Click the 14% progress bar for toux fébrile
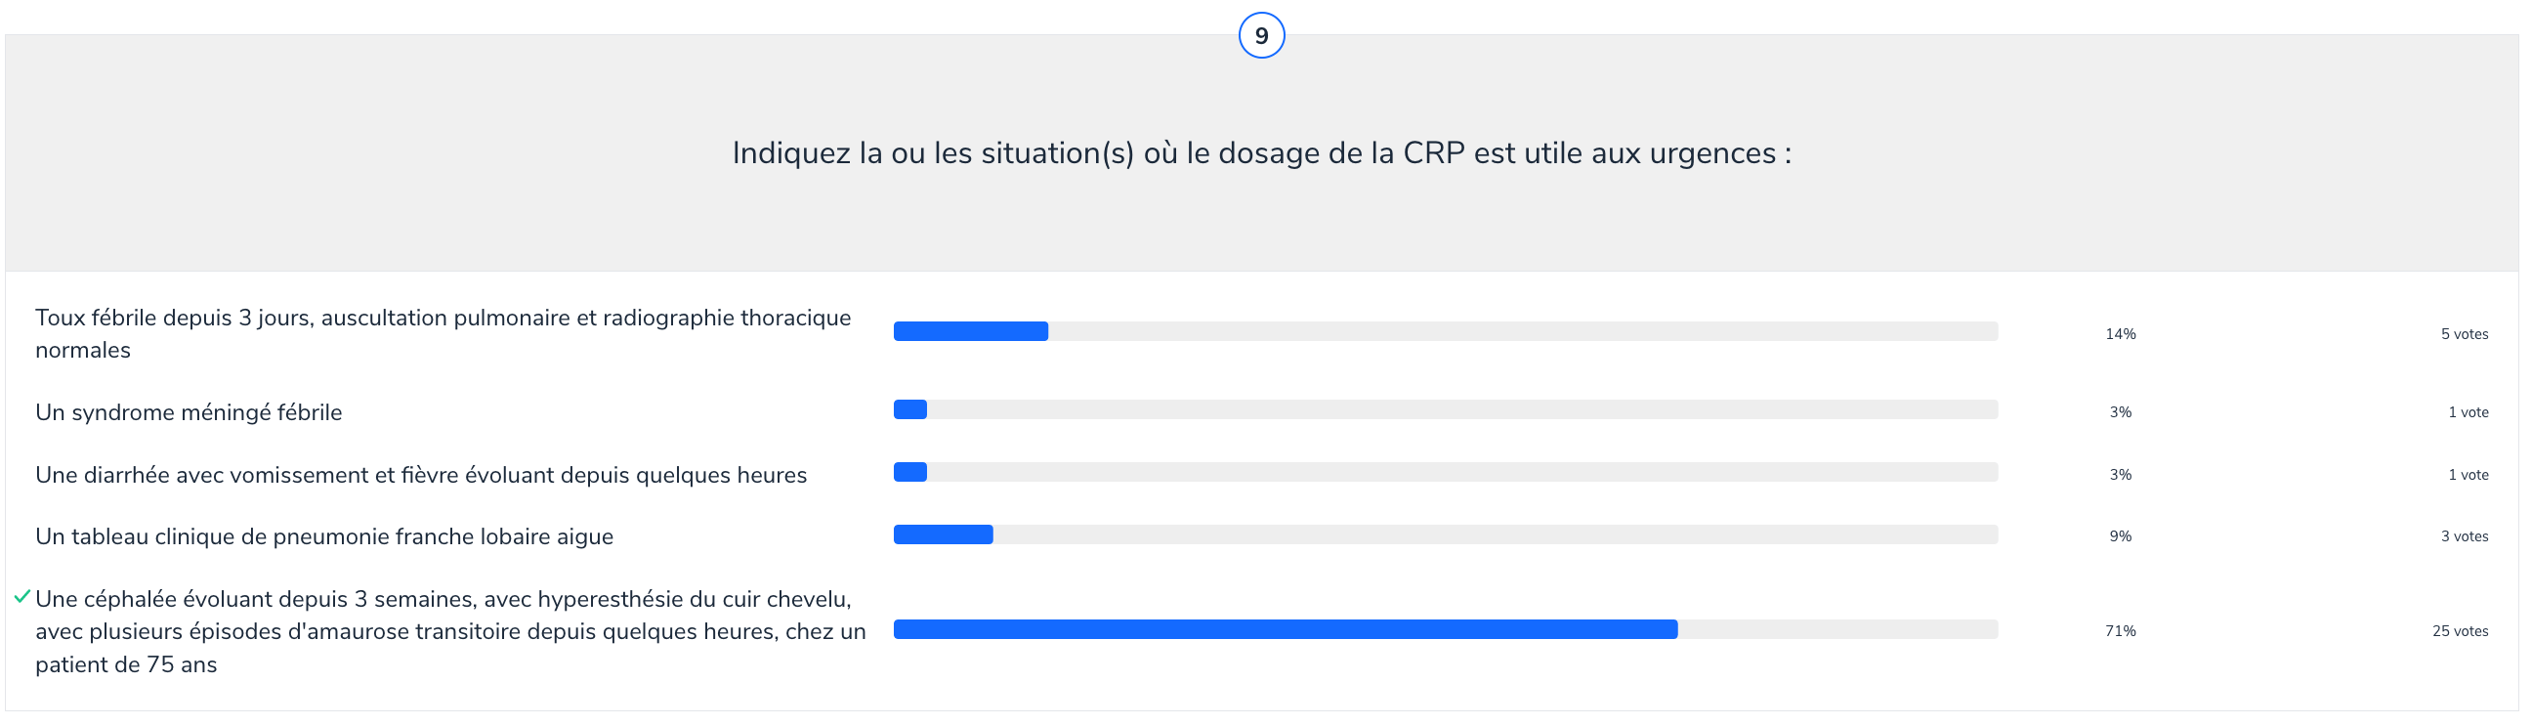 (1445, 331)
